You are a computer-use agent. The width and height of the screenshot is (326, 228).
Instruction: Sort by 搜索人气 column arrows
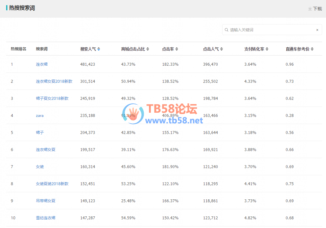(99, 49)
